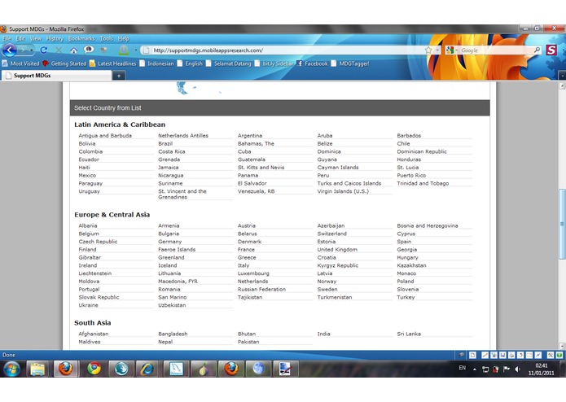Image resolution: width=566 pixels, height=402 pixels.
Task: Select Trinidad and Tobago country link
Action: (423, 183)
